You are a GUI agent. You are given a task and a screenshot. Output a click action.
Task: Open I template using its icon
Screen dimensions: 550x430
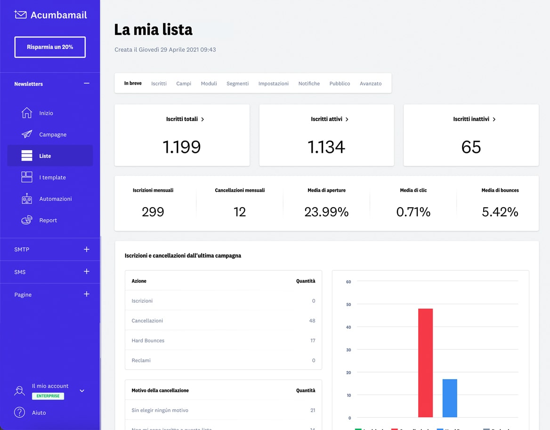[26, 177]
